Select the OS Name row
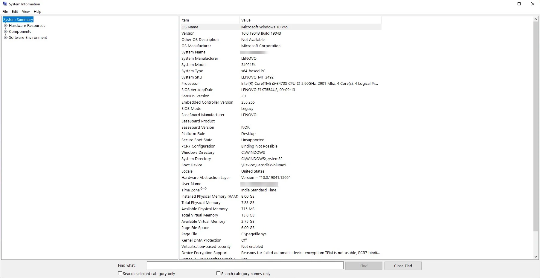540x278 pixels. [x=280, y=27]
